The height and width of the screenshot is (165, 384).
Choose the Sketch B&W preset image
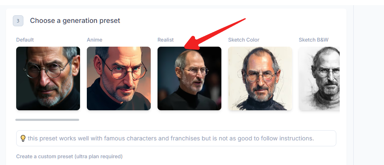pyautogui.click(x=319, y=78)
